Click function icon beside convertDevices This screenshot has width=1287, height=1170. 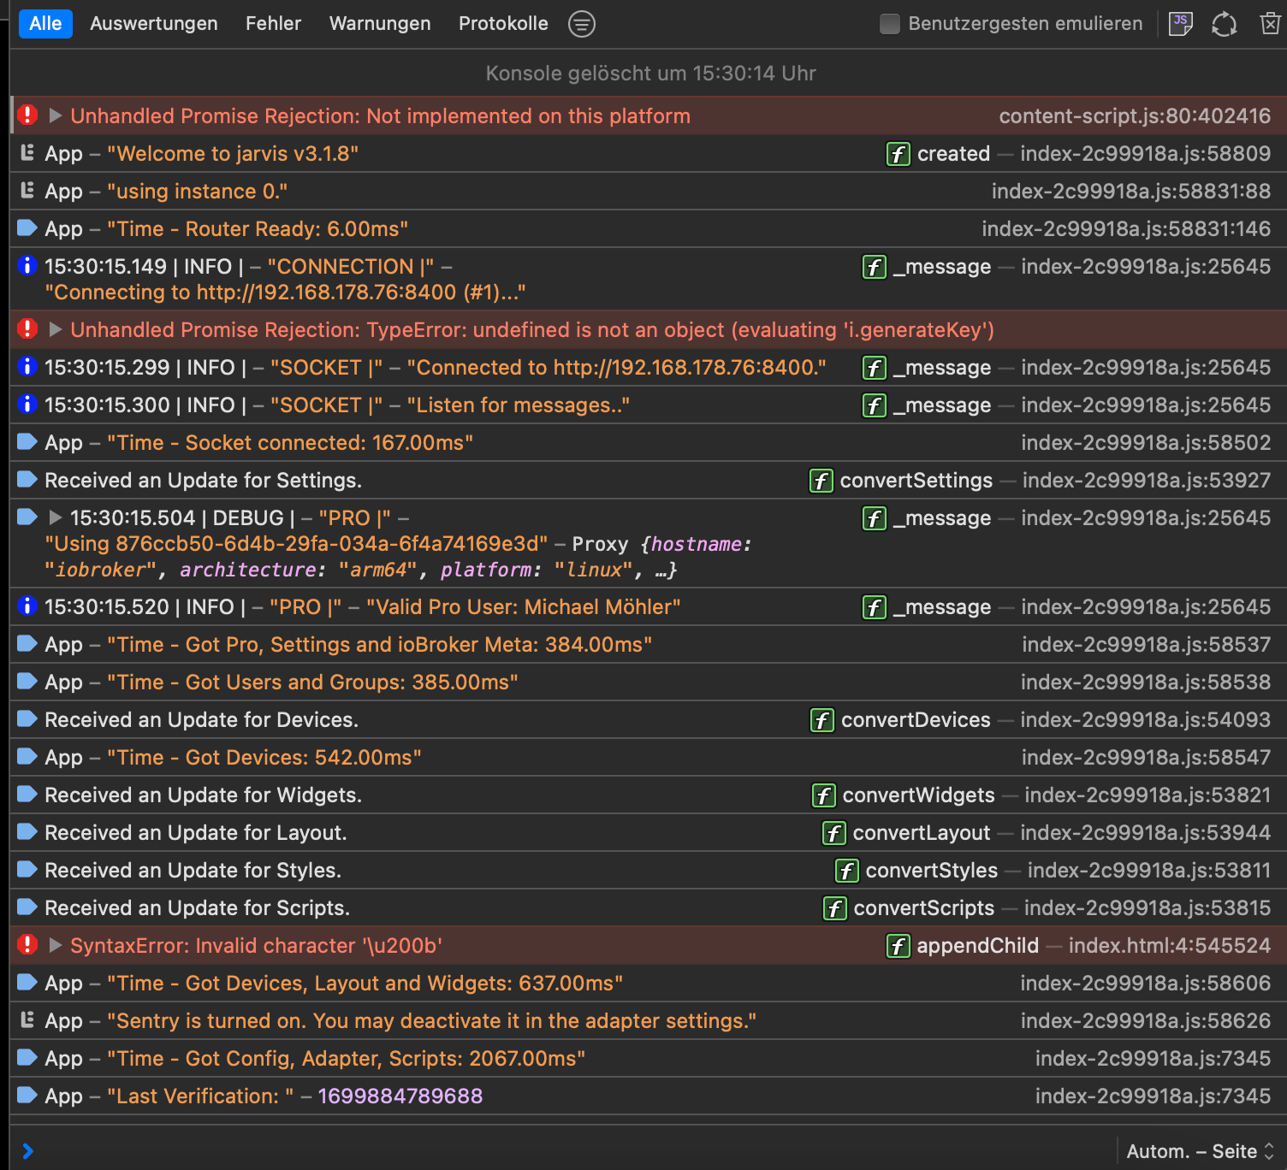pyautogui.click(x=821, y=720)
